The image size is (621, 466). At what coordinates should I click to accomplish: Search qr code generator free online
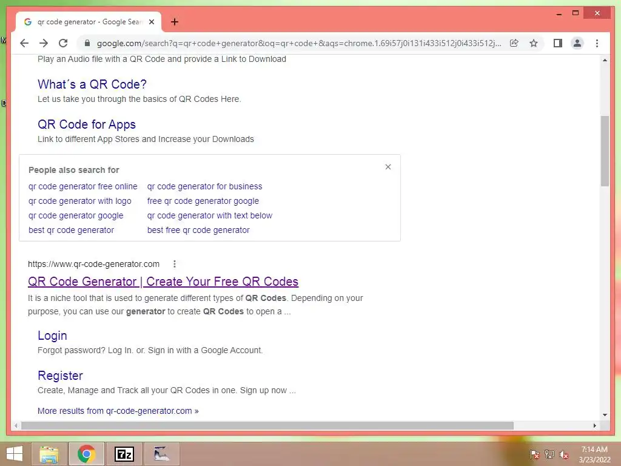pos(82,186)
